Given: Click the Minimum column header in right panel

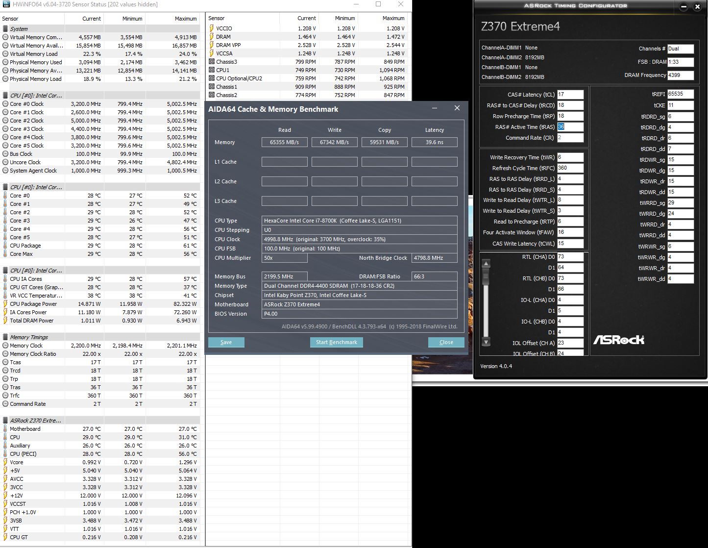Looking at the screenshot, I should point(345,18).
